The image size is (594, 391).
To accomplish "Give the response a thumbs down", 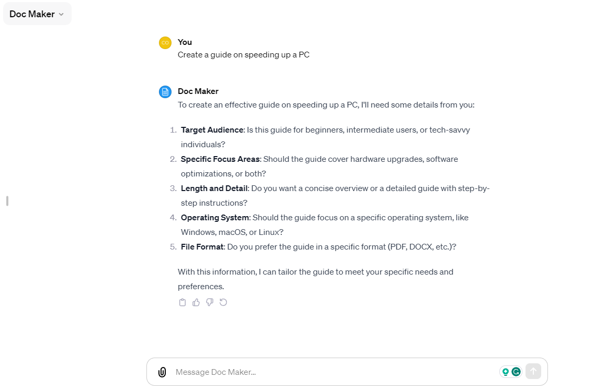I will tap(210, 302).
